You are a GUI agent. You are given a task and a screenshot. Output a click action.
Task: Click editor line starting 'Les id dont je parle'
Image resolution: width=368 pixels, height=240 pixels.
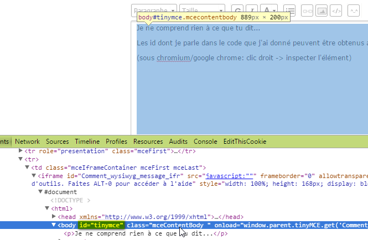[252, 43]
